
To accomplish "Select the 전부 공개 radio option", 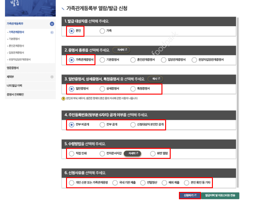I will 102,125.
